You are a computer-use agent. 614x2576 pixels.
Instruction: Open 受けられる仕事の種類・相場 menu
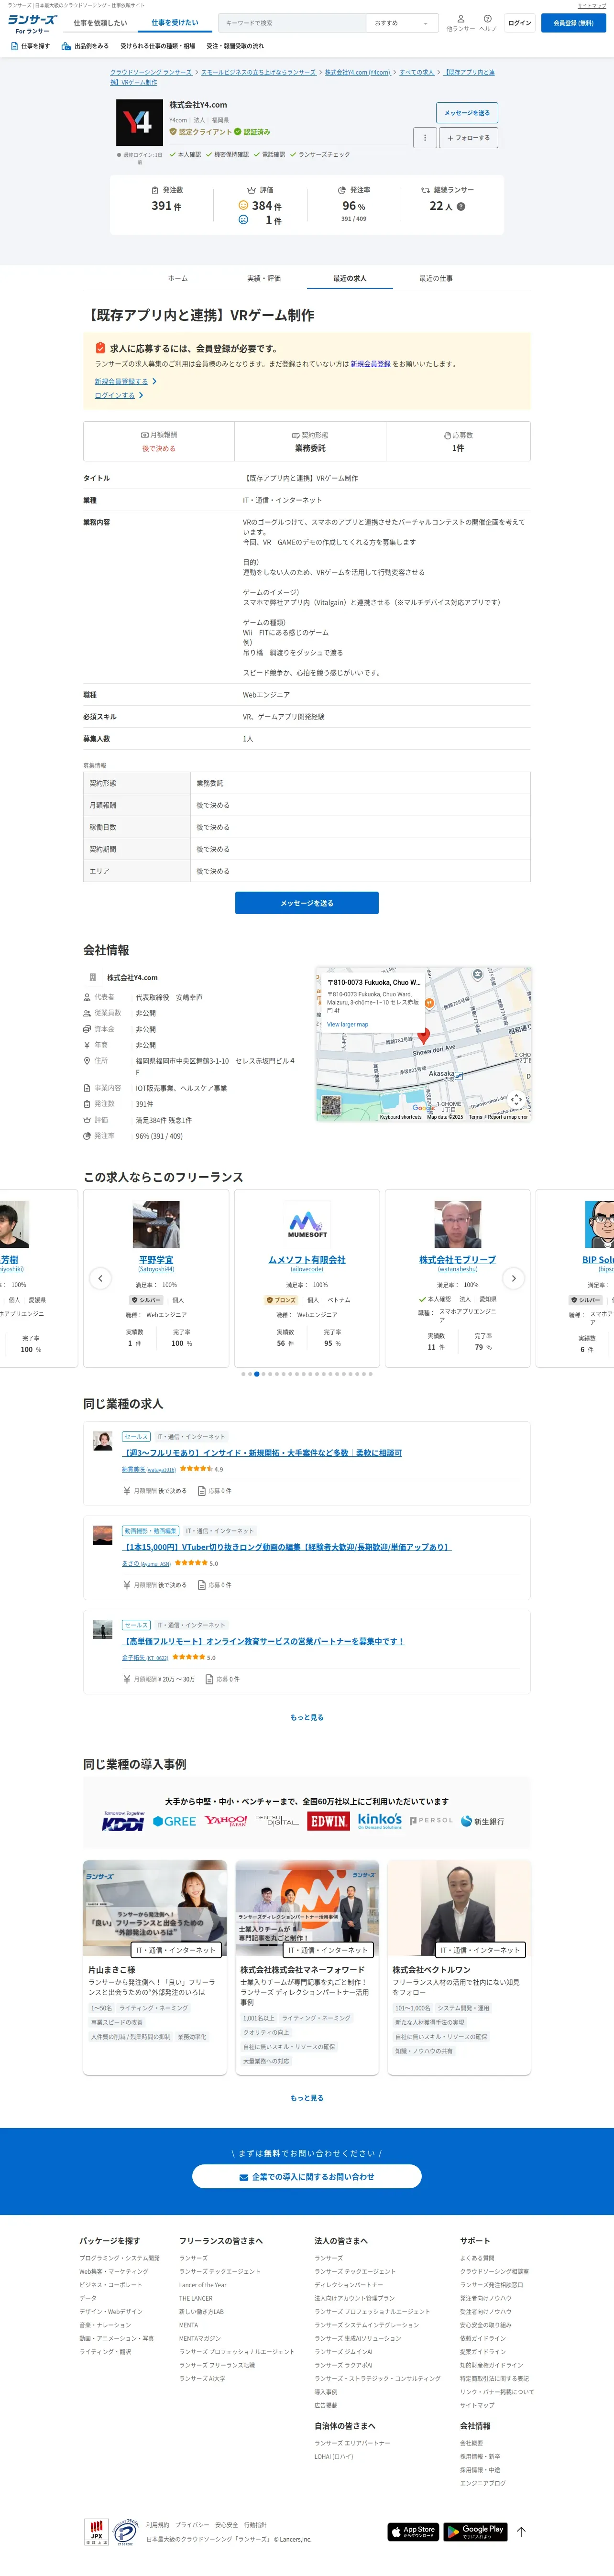(158, 46)
